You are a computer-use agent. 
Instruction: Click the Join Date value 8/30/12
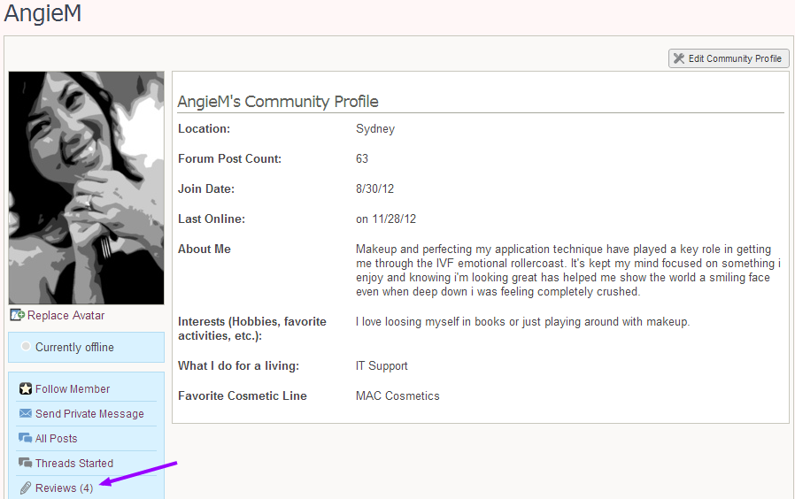coord(374,189)
